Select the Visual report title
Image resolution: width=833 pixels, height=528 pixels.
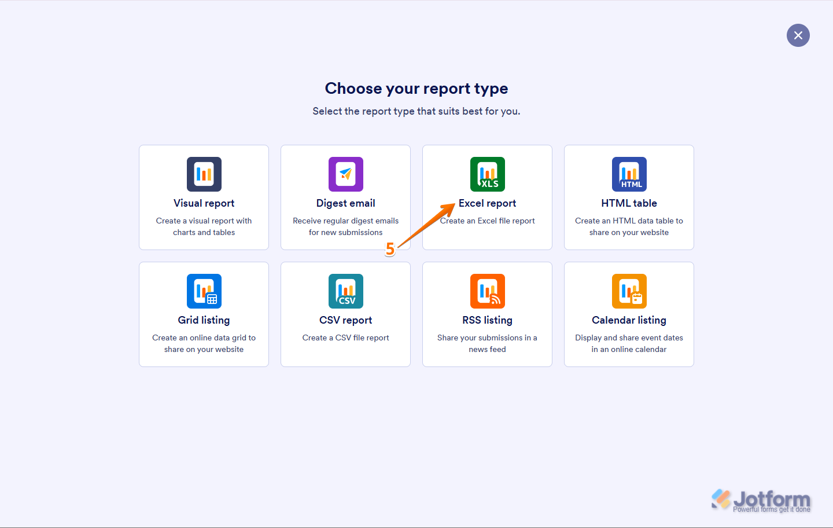(x=204, y=203)
